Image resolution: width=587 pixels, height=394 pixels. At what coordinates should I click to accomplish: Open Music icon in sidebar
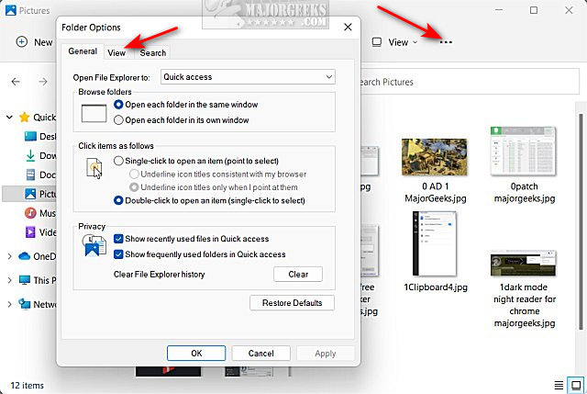tap(30, 213)
